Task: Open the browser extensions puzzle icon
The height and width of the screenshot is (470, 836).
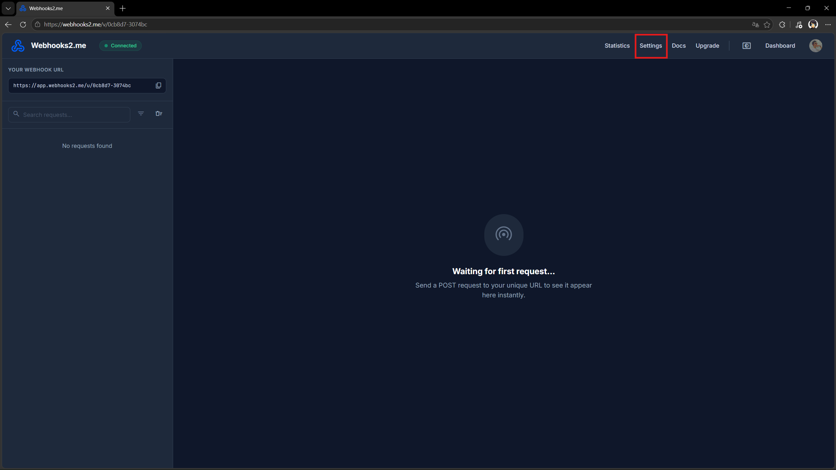Action: coord(782,24)
